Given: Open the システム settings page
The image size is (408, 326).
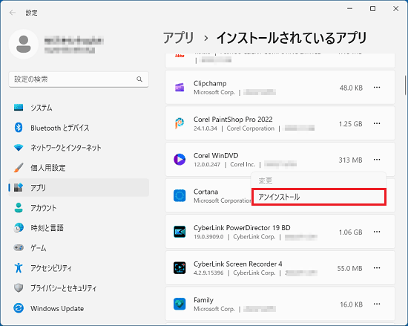Looking at the screenshot, I should coord(41,108).
